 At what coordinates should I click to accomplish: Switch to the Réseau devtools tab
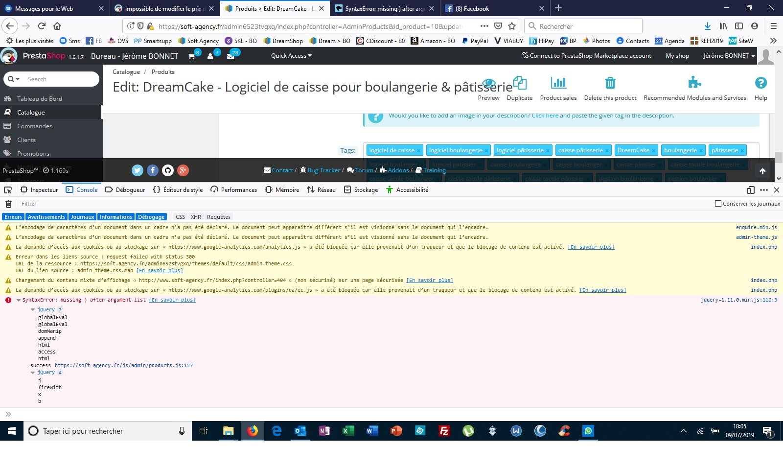321,190
